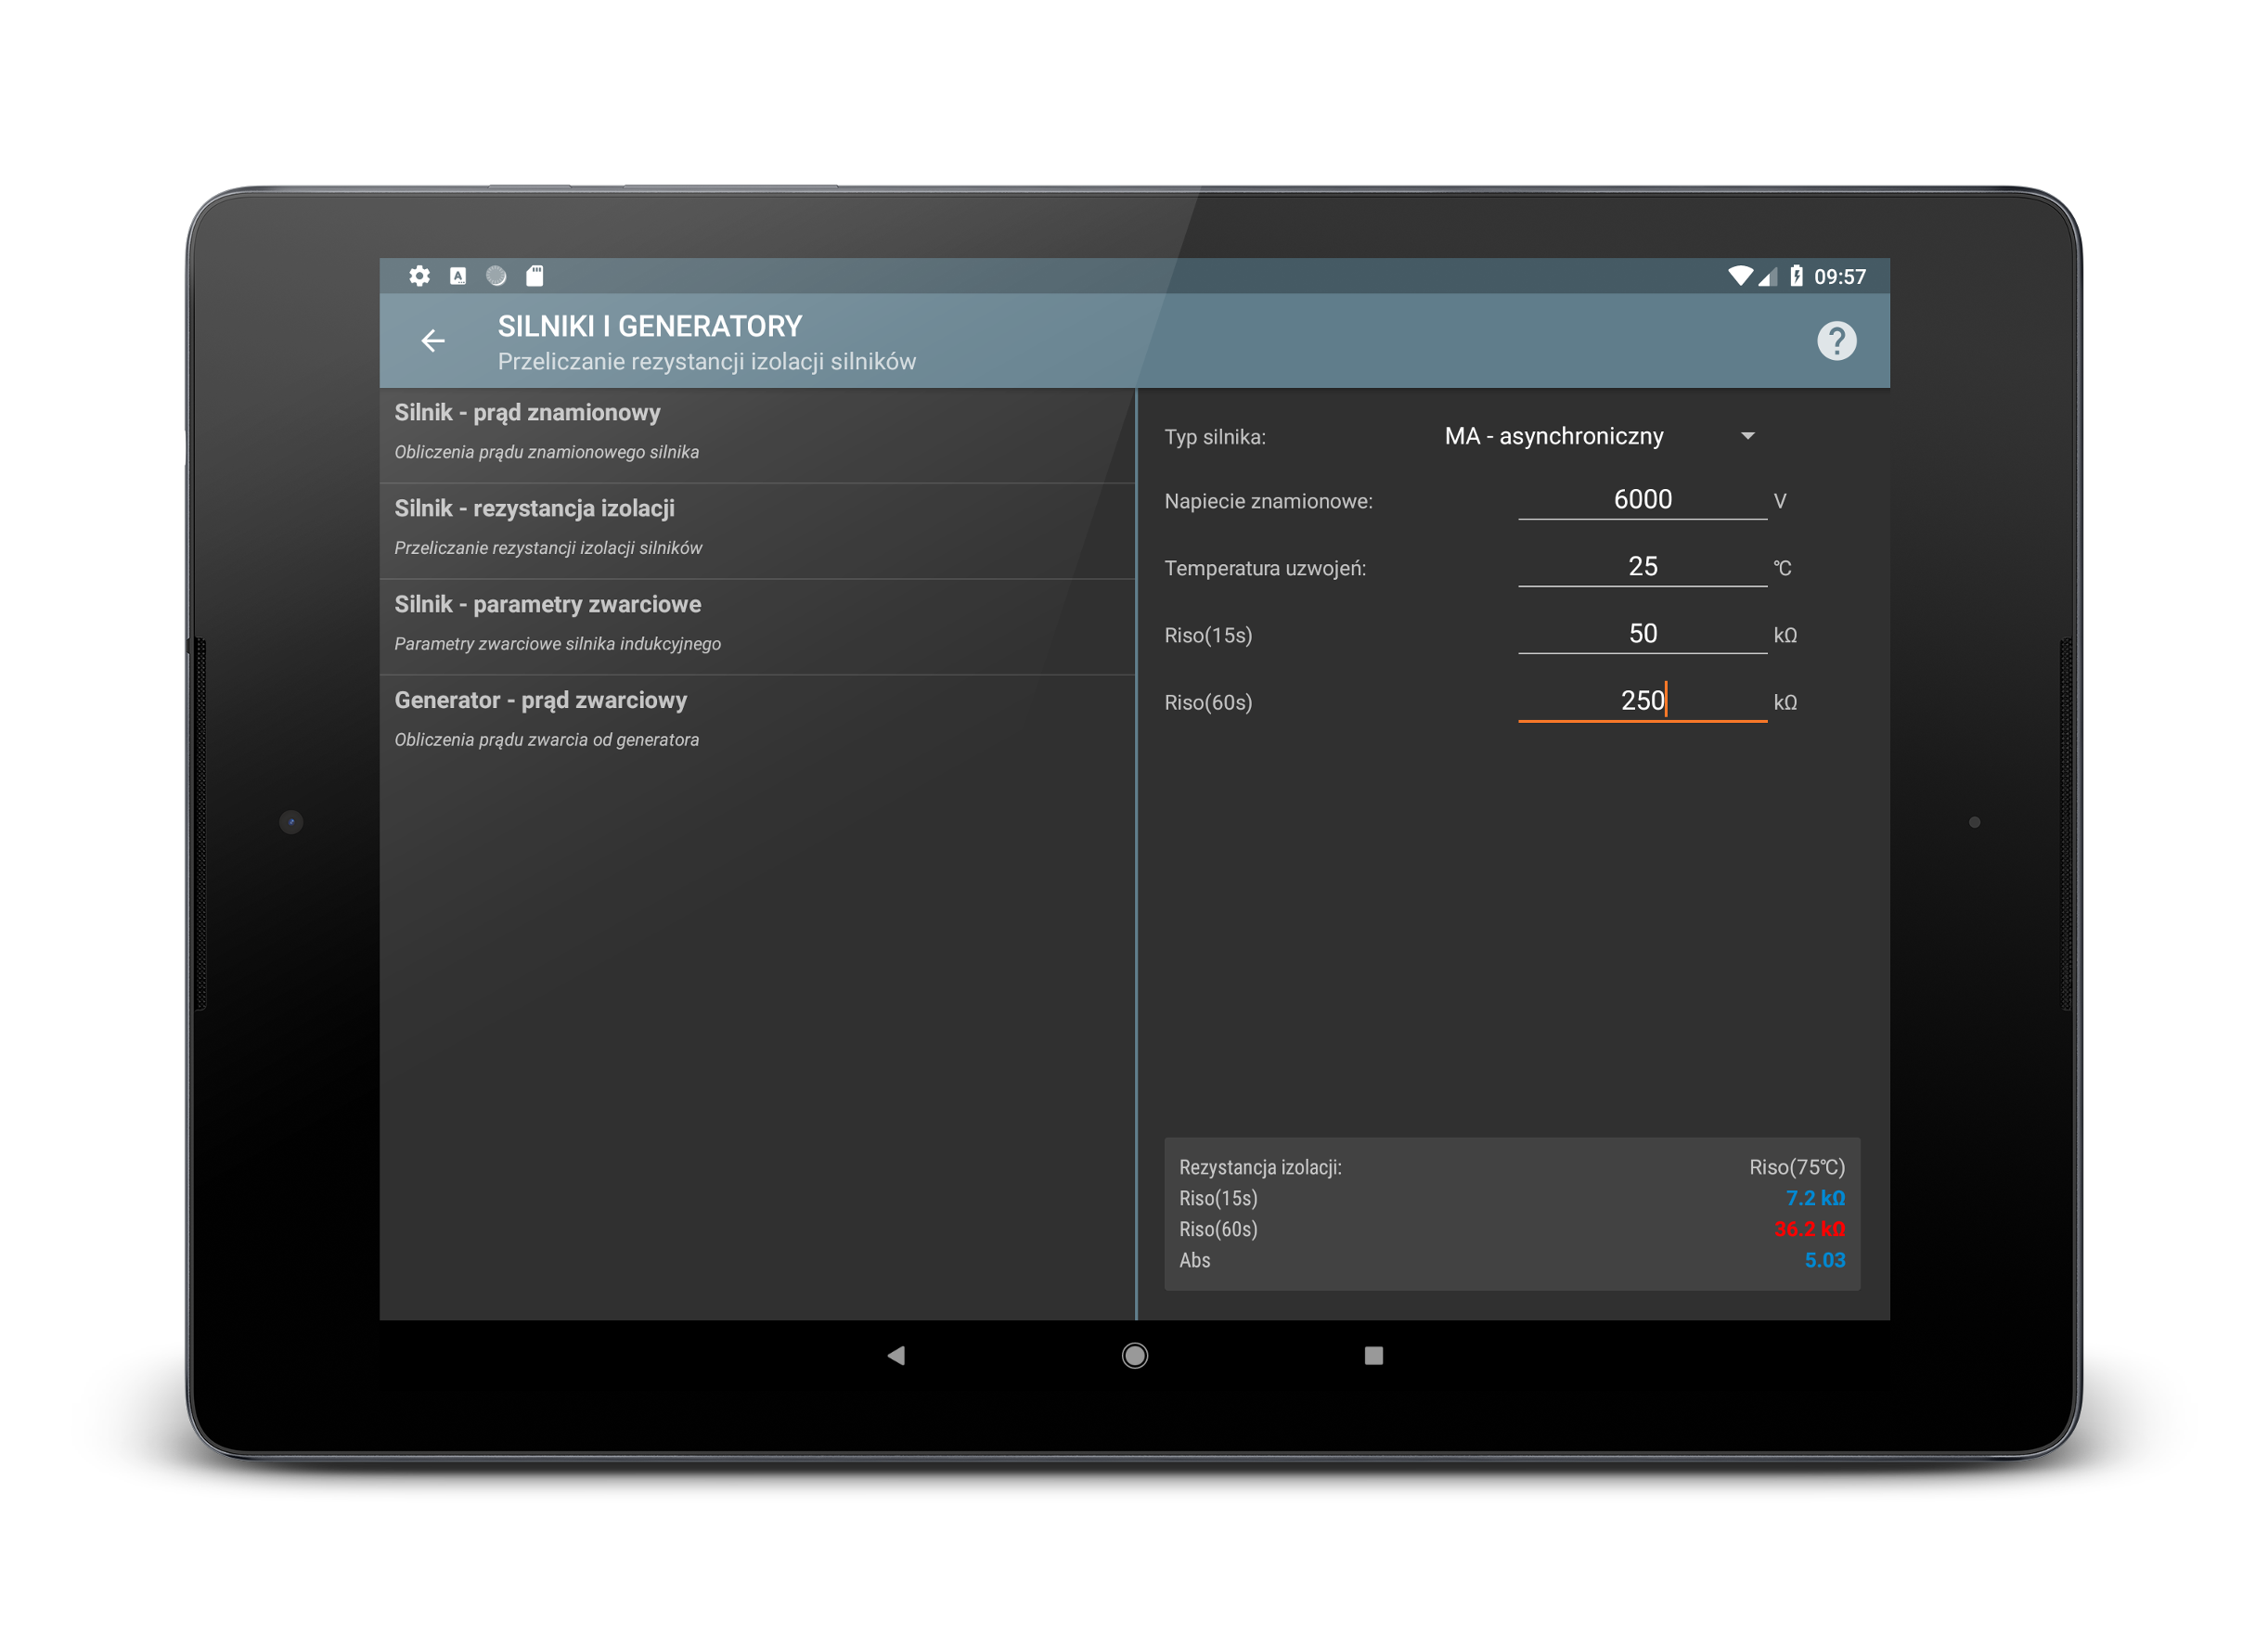Tap the Android recent apps square button
2268x1647 pixels.
point(1373,1355)
